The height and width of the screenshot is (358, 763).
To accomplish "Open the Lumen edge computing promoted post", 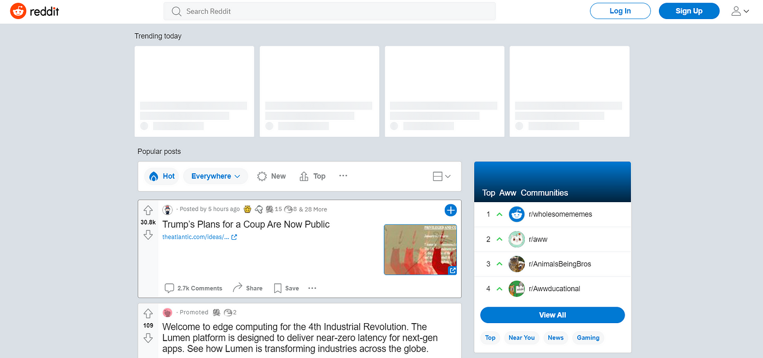I will 300,338.
